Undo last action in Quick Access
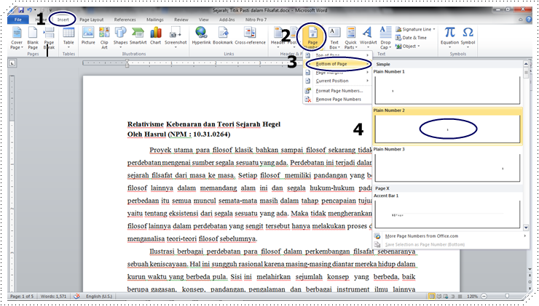The width and height of the screenshot is (539, 306). pyautogui.click(x=30, y=10)
